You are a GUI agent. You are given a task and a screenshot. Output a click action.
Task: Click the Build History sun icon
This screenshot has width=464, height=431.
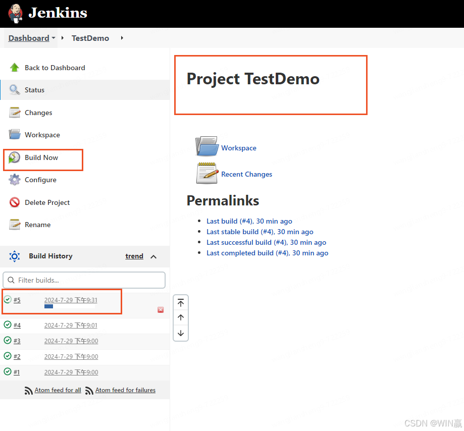[x=15, y=256]
